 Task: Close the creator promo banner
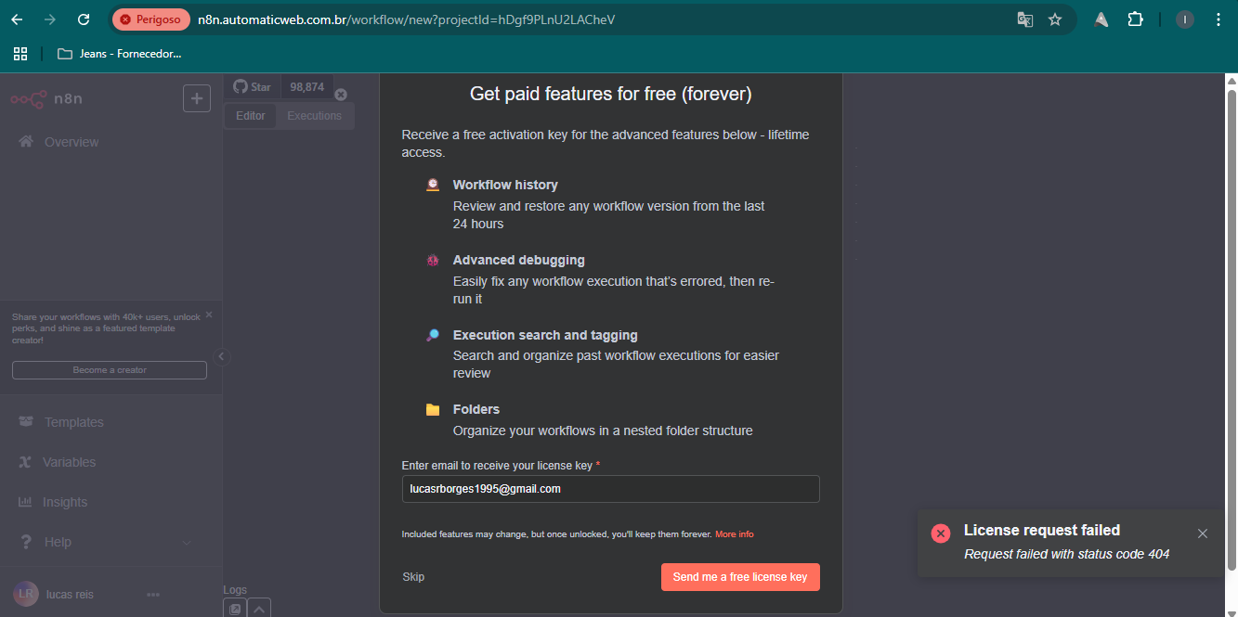(x=209, y=315)
